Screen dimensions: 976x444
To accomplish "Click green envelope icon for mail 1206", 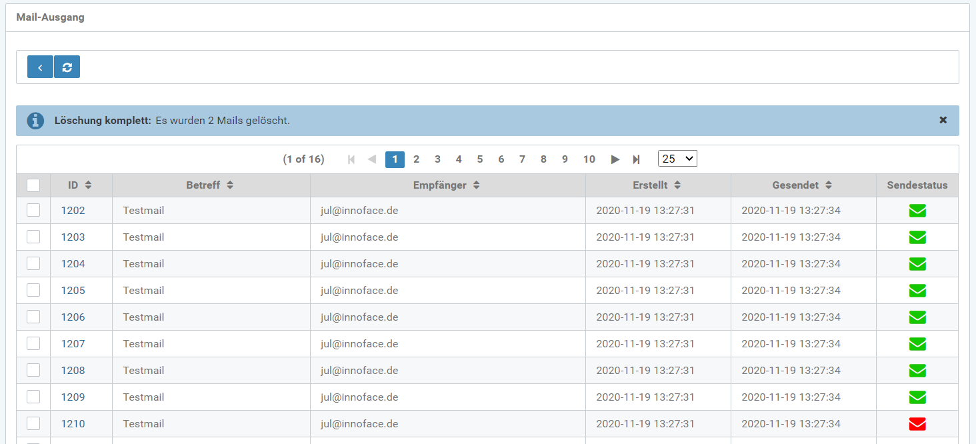I will coord(917,317).
